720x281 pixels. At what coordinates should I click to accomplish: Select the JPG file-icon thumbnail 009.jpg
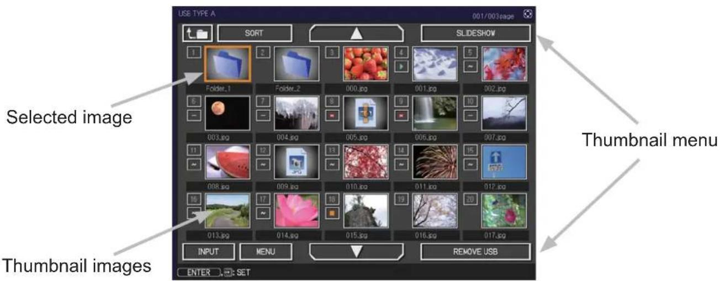pyautogui.click(x=297, y=162)
